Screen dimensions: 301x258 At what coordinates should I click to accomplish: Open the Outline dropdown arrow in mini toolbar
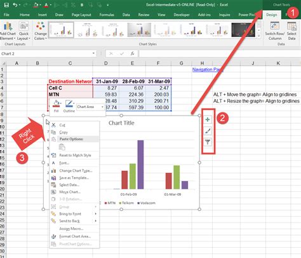74,103
